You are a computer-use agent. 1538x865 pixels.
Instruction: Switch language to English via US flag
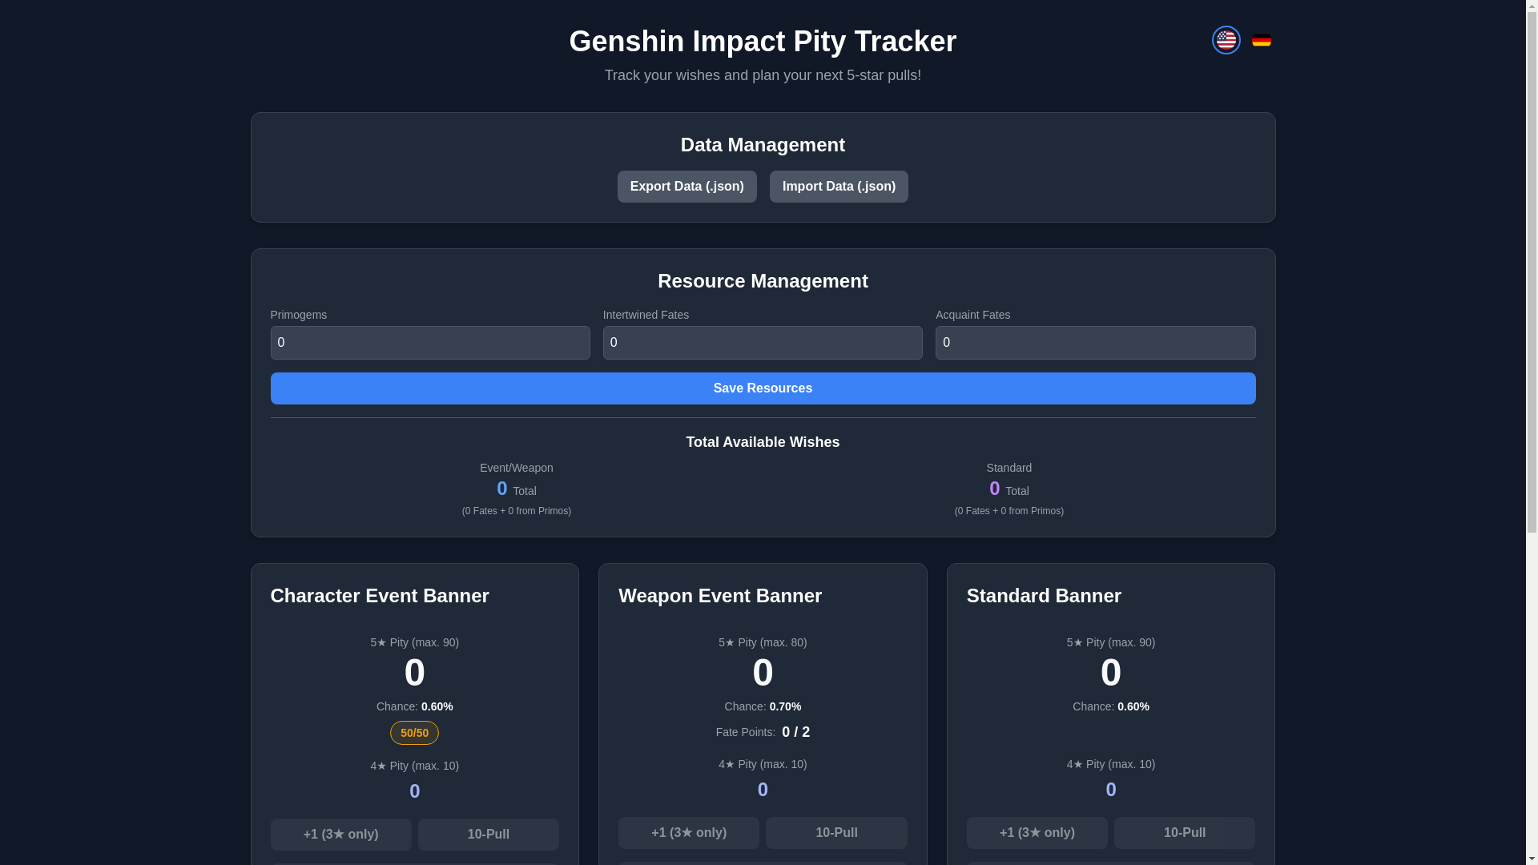pyautogui.click(x=1226, y=40)
